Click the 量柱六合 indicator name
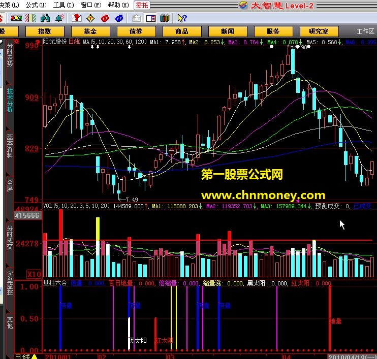Viewport: 377px width, 359px height. point(55,283)
